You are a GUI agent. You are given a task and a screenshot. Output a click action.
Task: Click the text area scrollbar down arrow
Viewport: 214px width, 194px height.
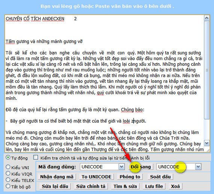coord(207,143)
